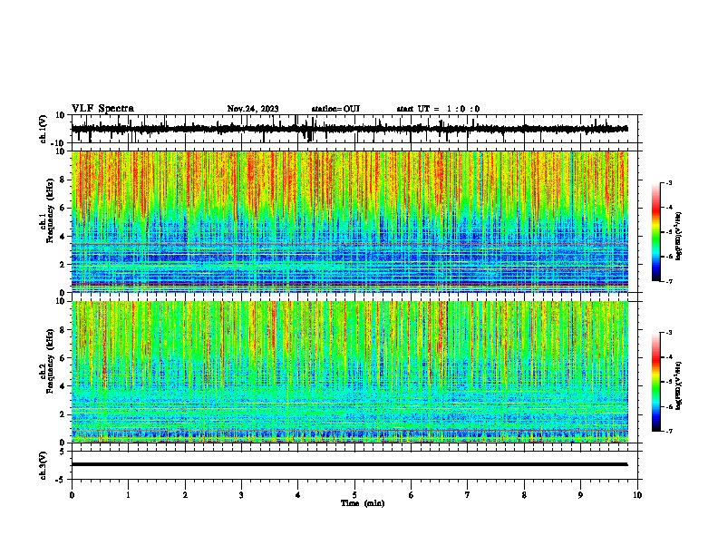Screen dimensions: 718x555
Task: Click time-axis tick label "1"
Action: pyautogui.click(x=128, y=494)
